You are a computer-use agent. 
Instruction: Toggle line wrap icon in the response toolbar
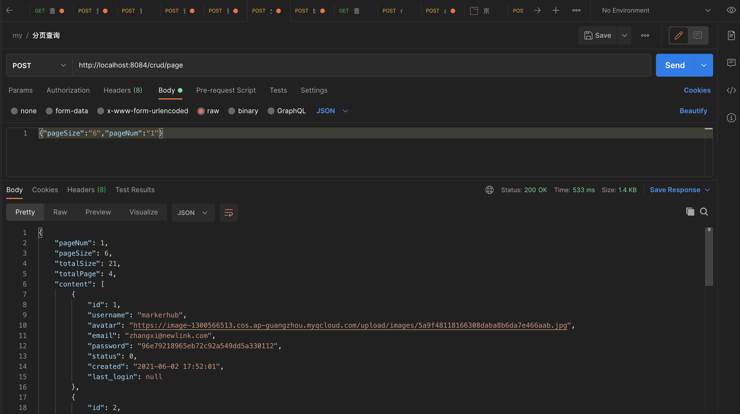coord(229,213)
